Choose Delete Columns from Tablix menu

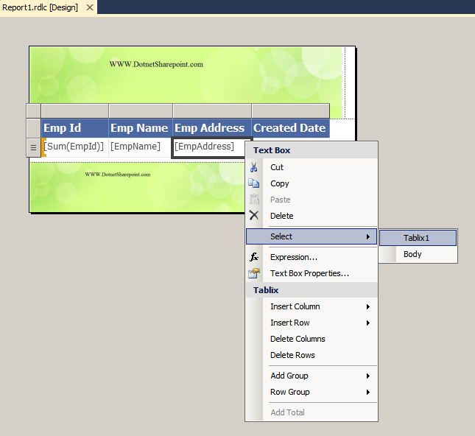coord(312,339)
